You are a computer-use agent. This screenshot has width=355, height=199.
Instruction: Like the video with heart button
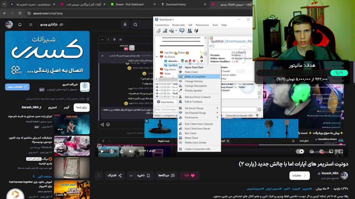(x=189, y=175)
